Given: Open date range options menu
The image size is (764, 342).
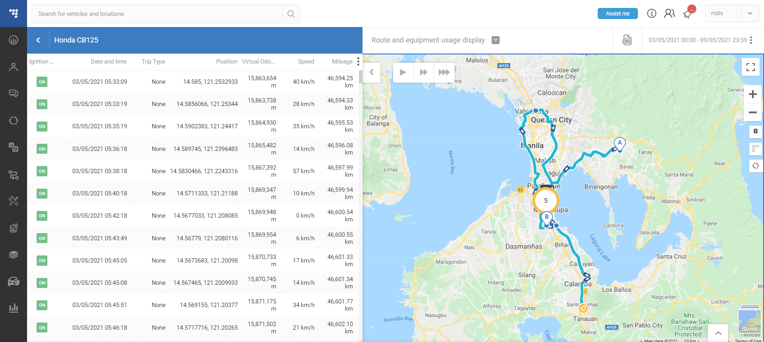Looking at the screenshot, I should click(751, 40).
